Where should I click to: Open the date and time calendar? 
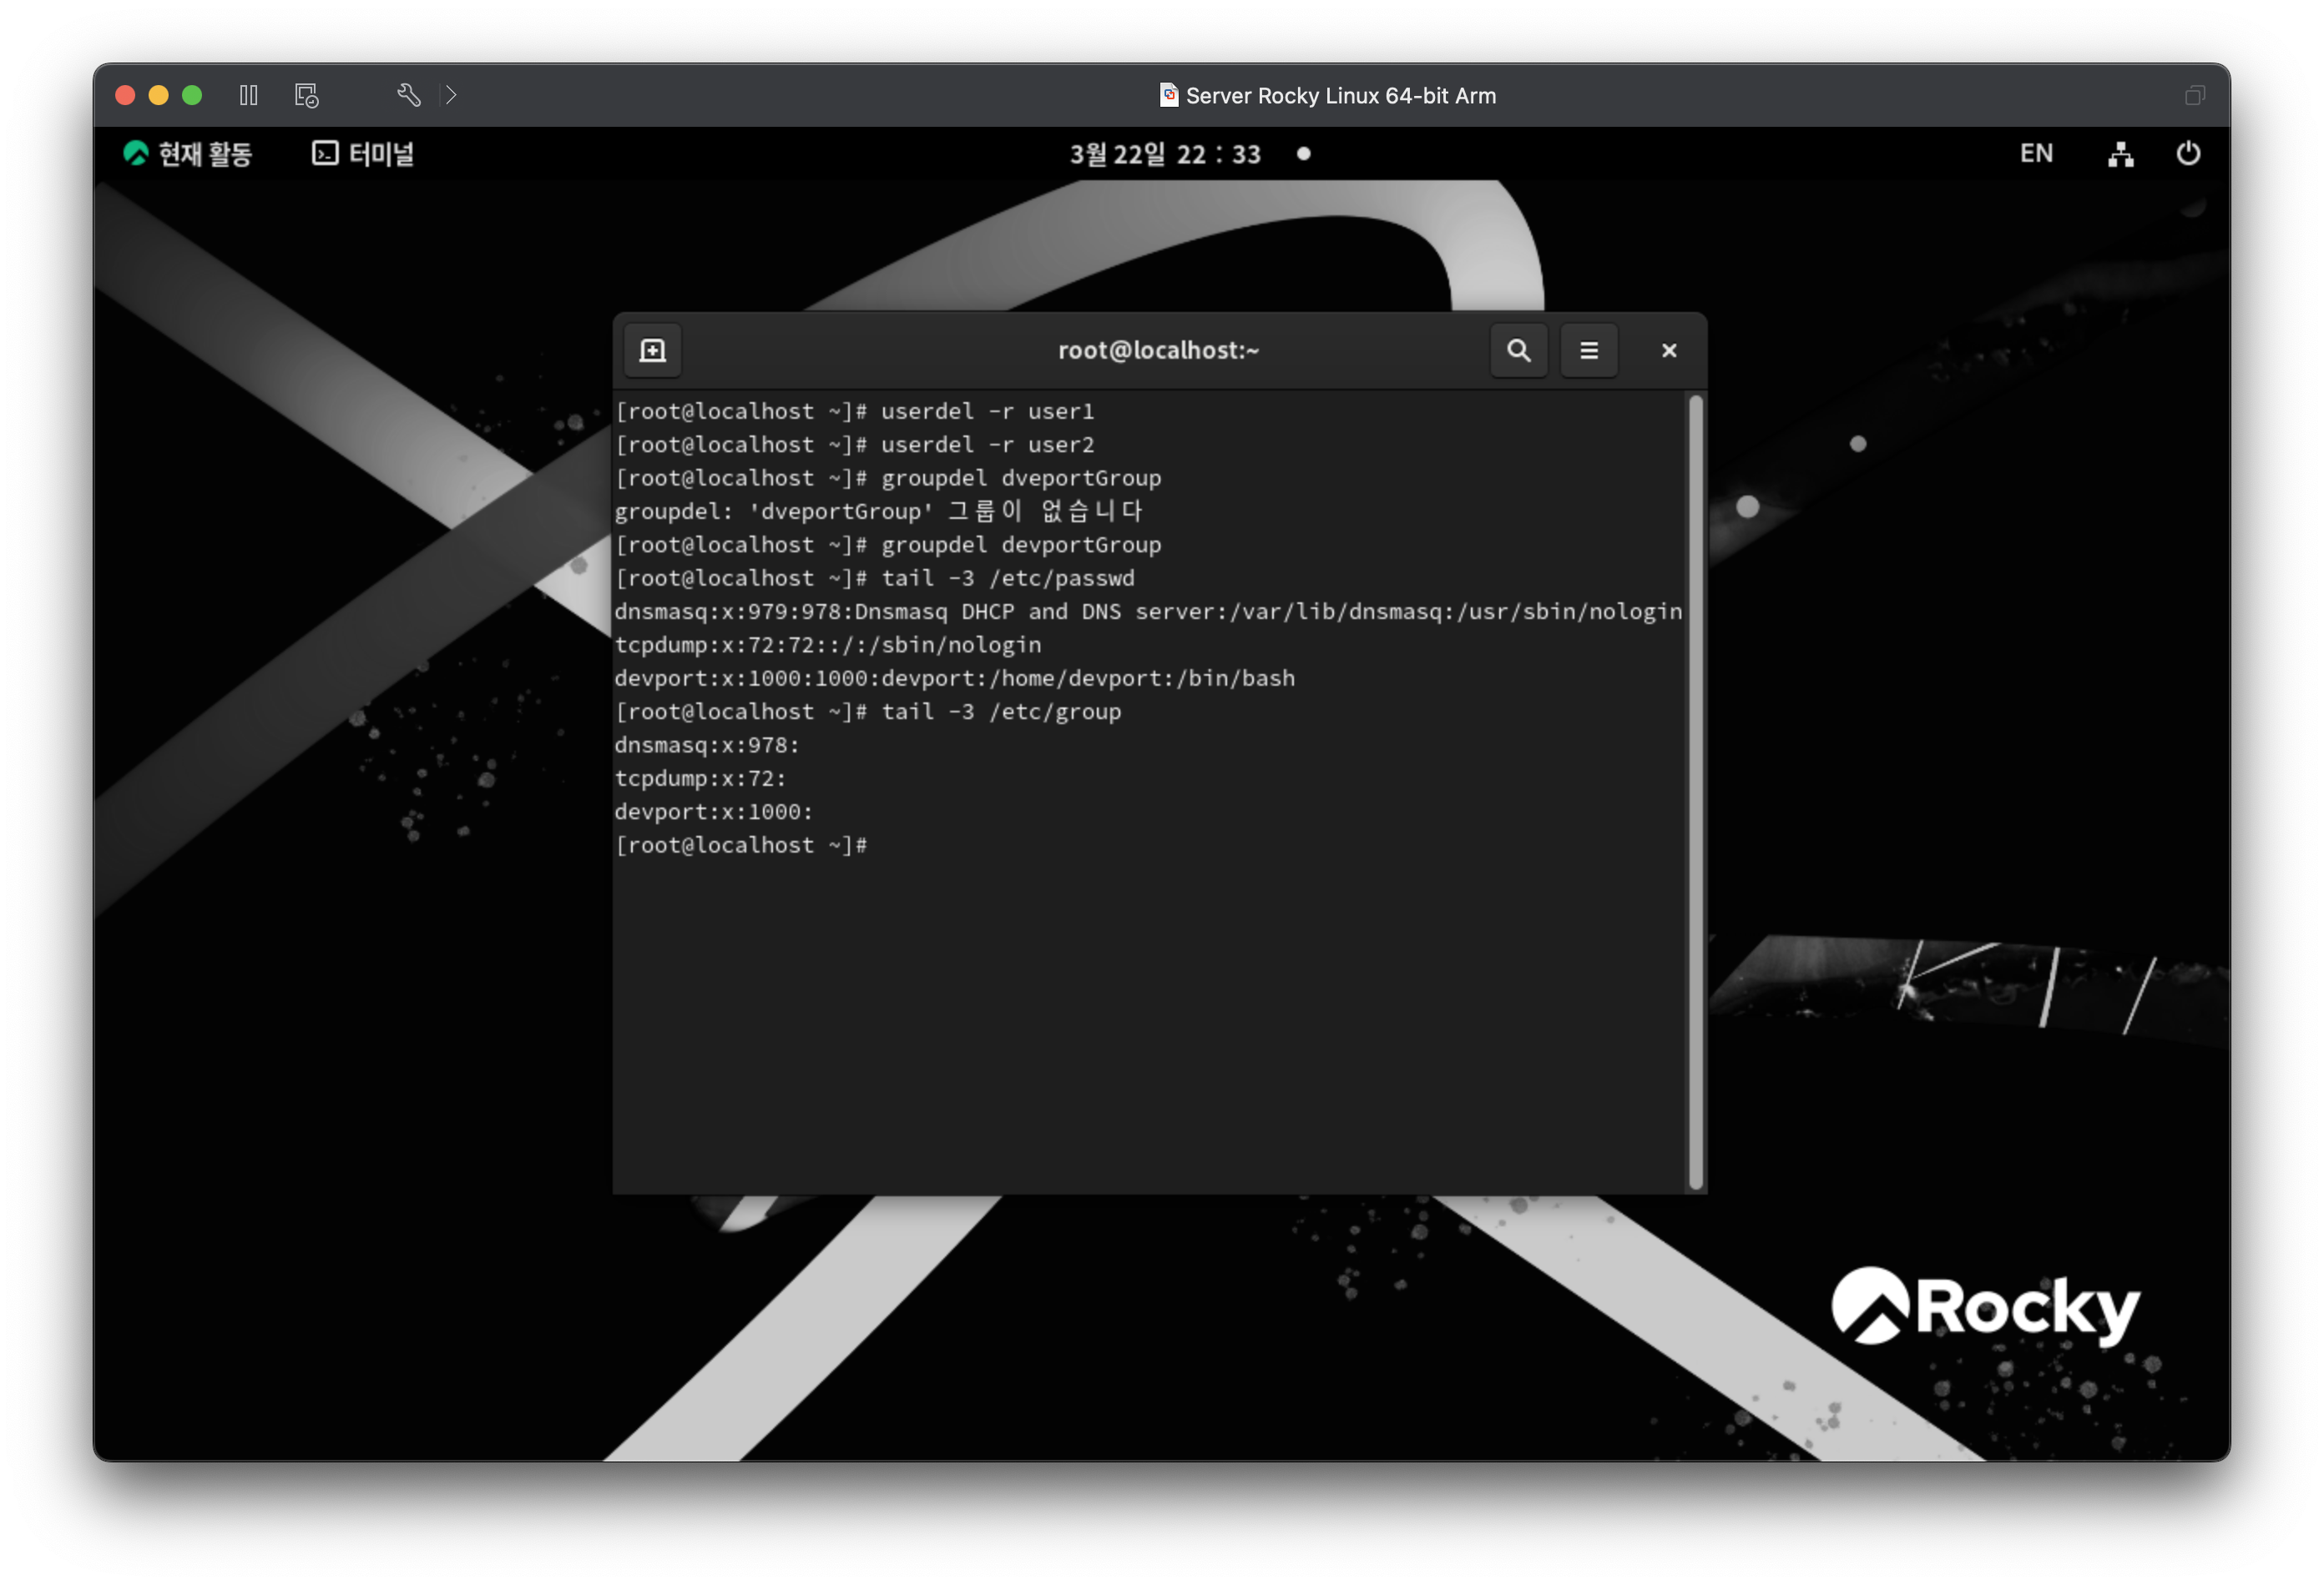[x=1165, y=153]
